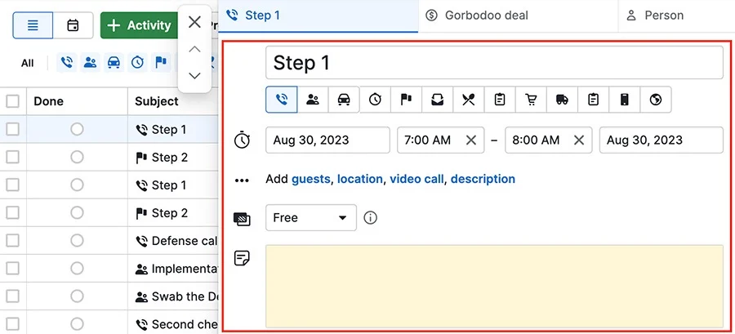Check the select-all box in header
Viewport: 735px width, 334px height.
tap(12, 101)
